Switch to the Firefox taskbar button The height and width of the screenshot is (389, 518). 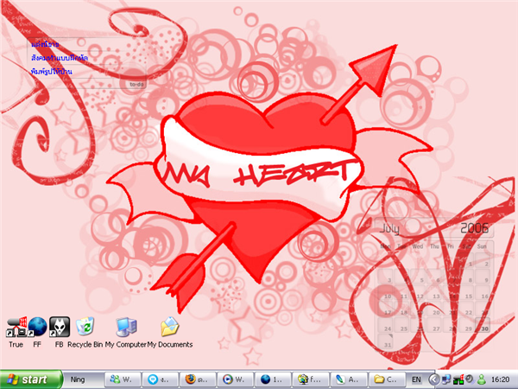[198, 379]
